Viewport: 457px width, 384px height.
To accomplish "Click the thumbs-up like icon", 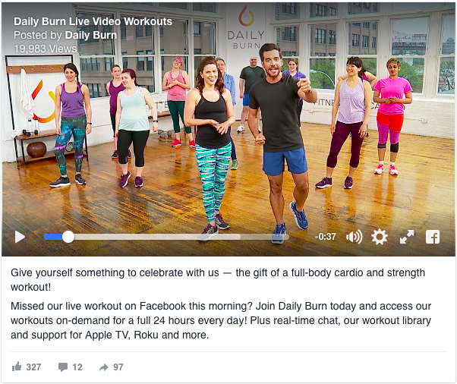I will pos(17,367).
